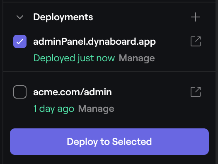This screenshot has height=164, width=218.
Task: Uncheck the adminPanel.dynaboard.app checkbox
Action: pos(20,41)
